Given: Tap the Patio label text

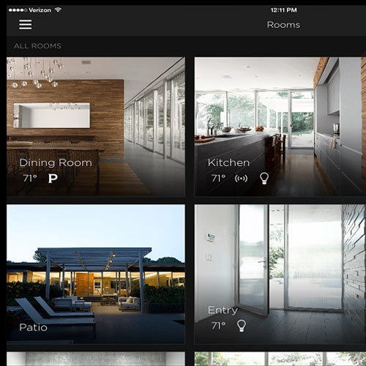Looking at the screenshot, I should [33, 327].
